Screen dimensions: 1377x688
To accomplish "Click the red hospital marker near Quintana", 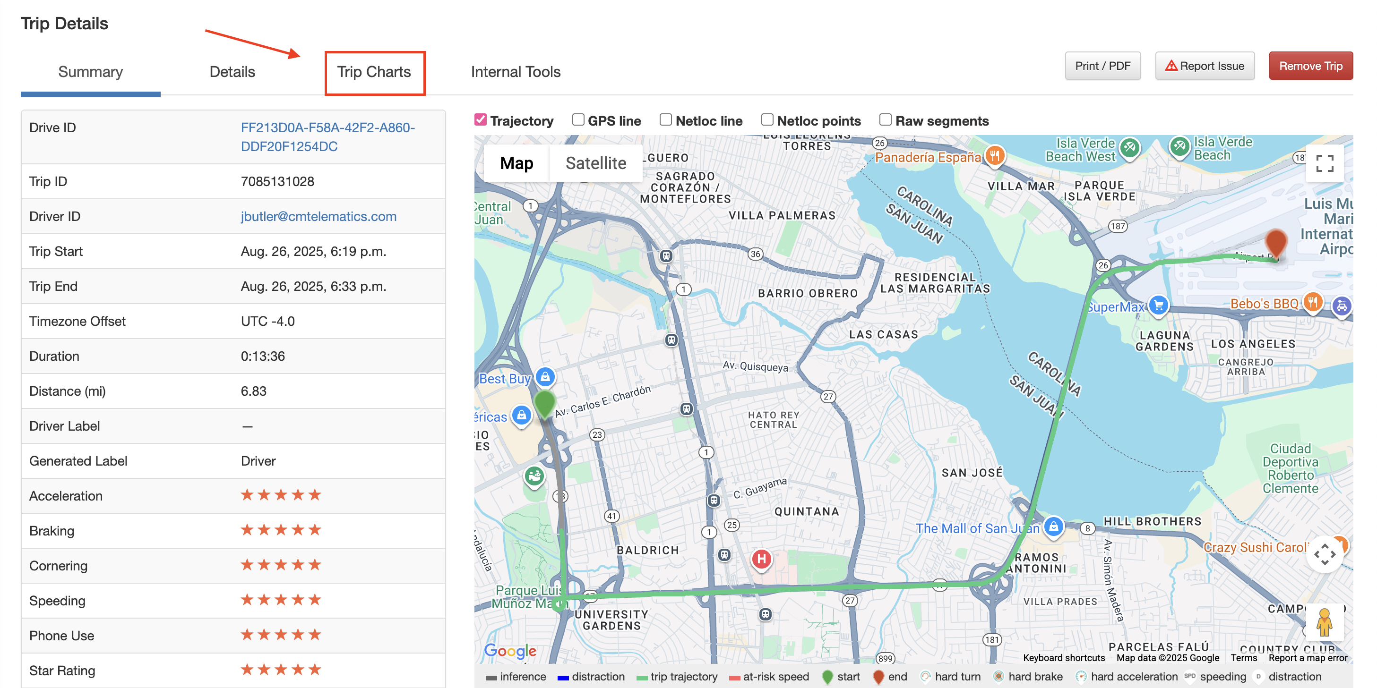I will [x=761, y=559].
